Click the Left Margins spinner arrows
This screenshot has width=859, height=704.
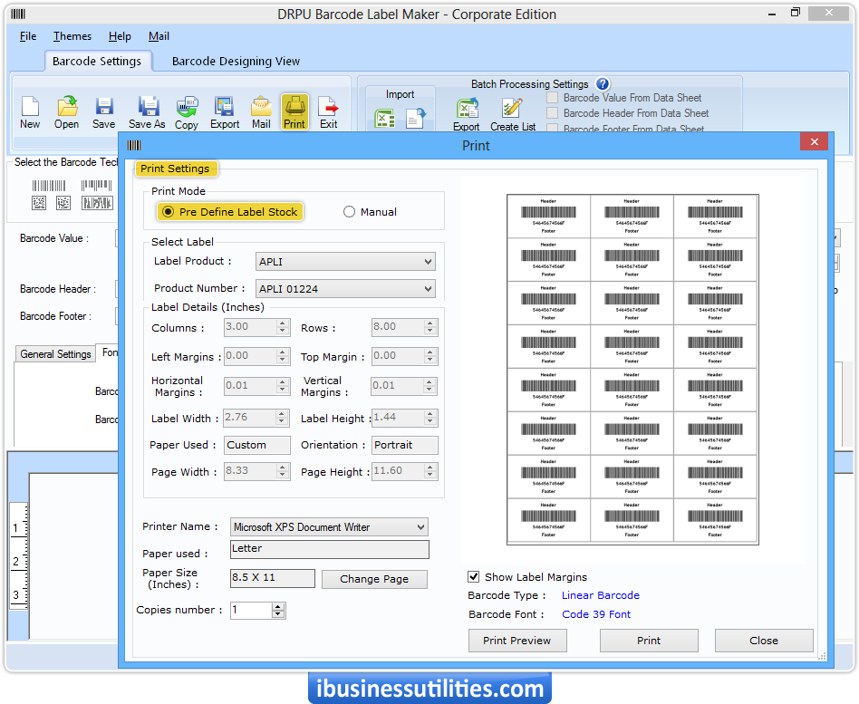pos(282,356)
